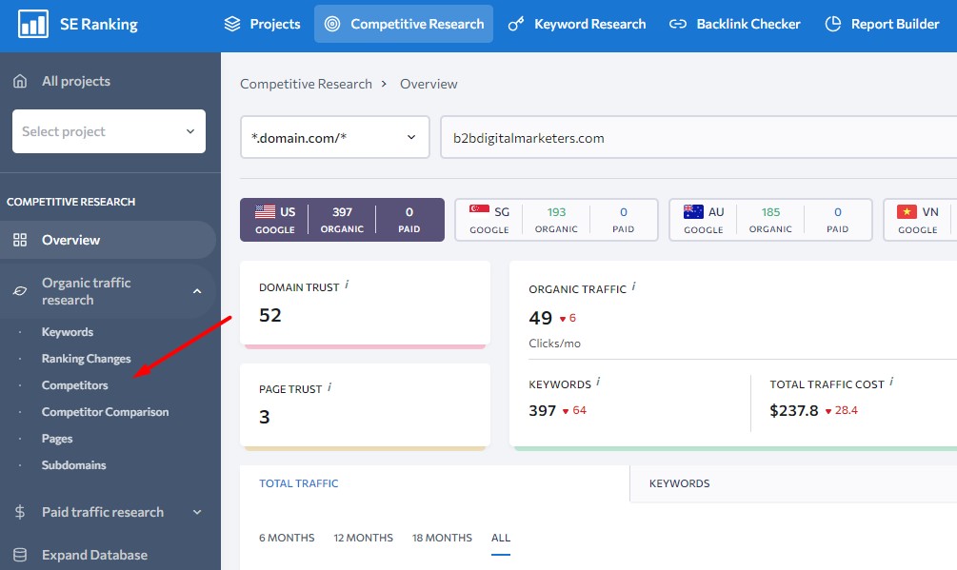Click the Total Traffic Cost value $237.8

click(794, 411)
